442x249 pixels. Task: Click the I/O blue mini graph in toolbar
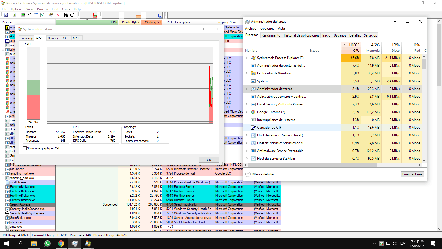(x=154, y=15)
